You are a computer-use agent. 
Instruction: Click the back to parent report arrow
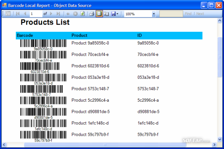68,14
